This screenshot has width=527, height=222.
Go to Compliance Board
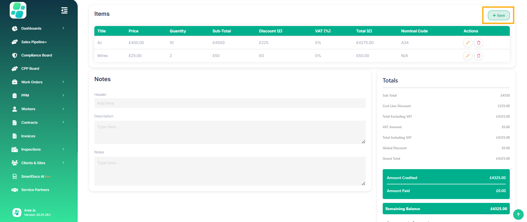[36, 55]
